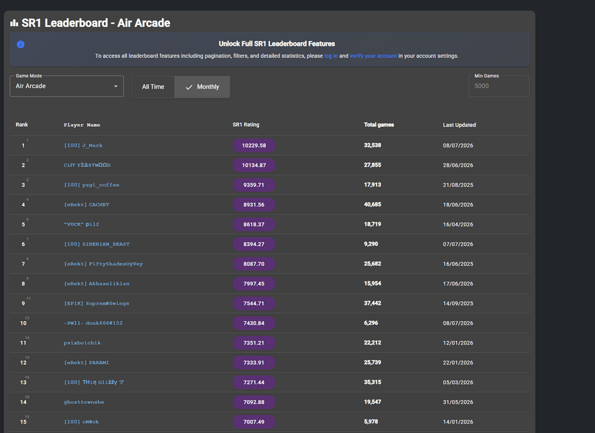This screenshot has height=433, width=595.
Task: Select the Monthly toggle option
Action: [202, 87]
